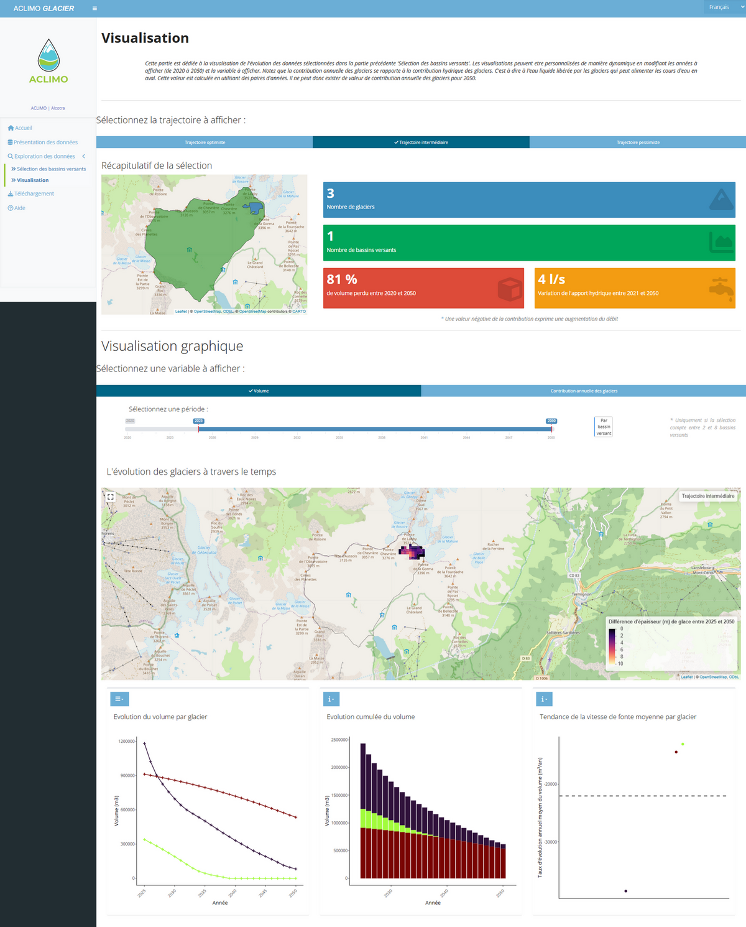Toggle the Par bassin versant button
Viewport: 746px width, 927px height.
tap(604, 427)
